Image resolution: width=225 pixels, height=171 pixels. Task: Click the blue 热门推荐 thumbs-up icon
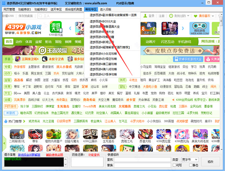(6, 121)
